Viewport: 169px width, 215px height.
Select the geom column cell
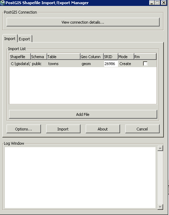click(92, 64)
